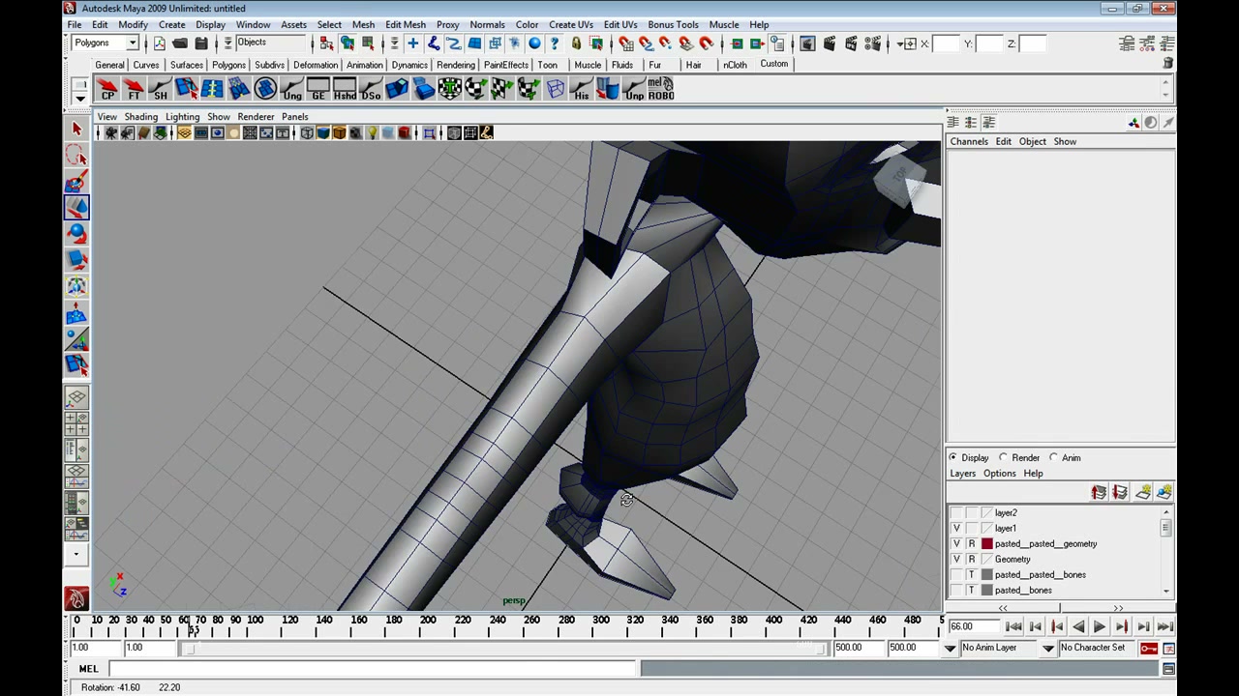1239x696 pixels.
Task: Click the current frame field showing 66.00
Action: 972,627
